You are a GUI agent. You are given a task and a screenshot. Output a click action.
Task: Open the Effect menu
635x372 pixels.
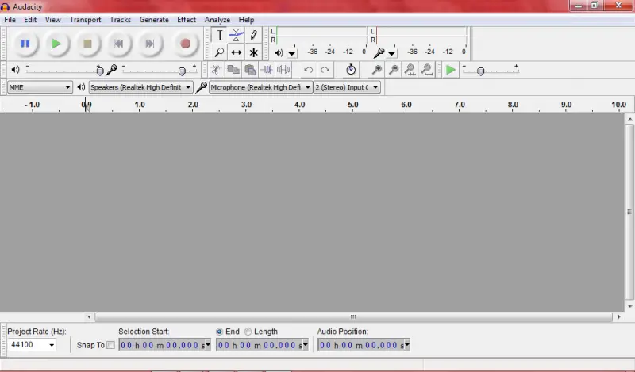(187, 19)
